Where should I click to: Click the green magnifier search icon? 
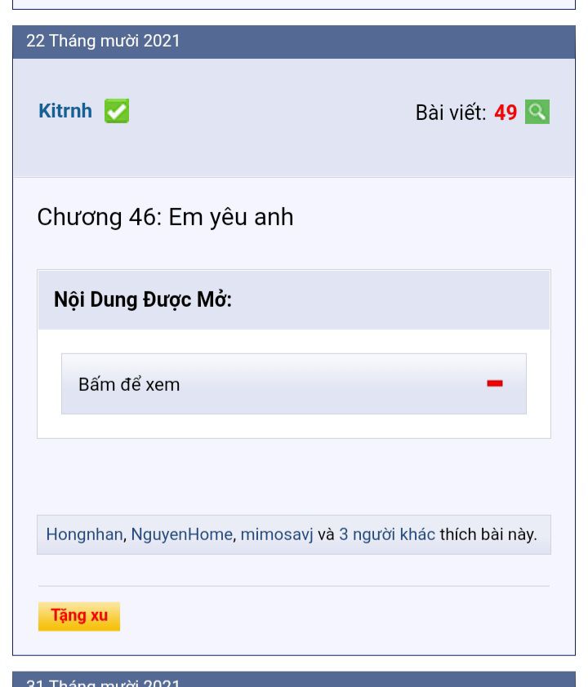coord(537,112)
